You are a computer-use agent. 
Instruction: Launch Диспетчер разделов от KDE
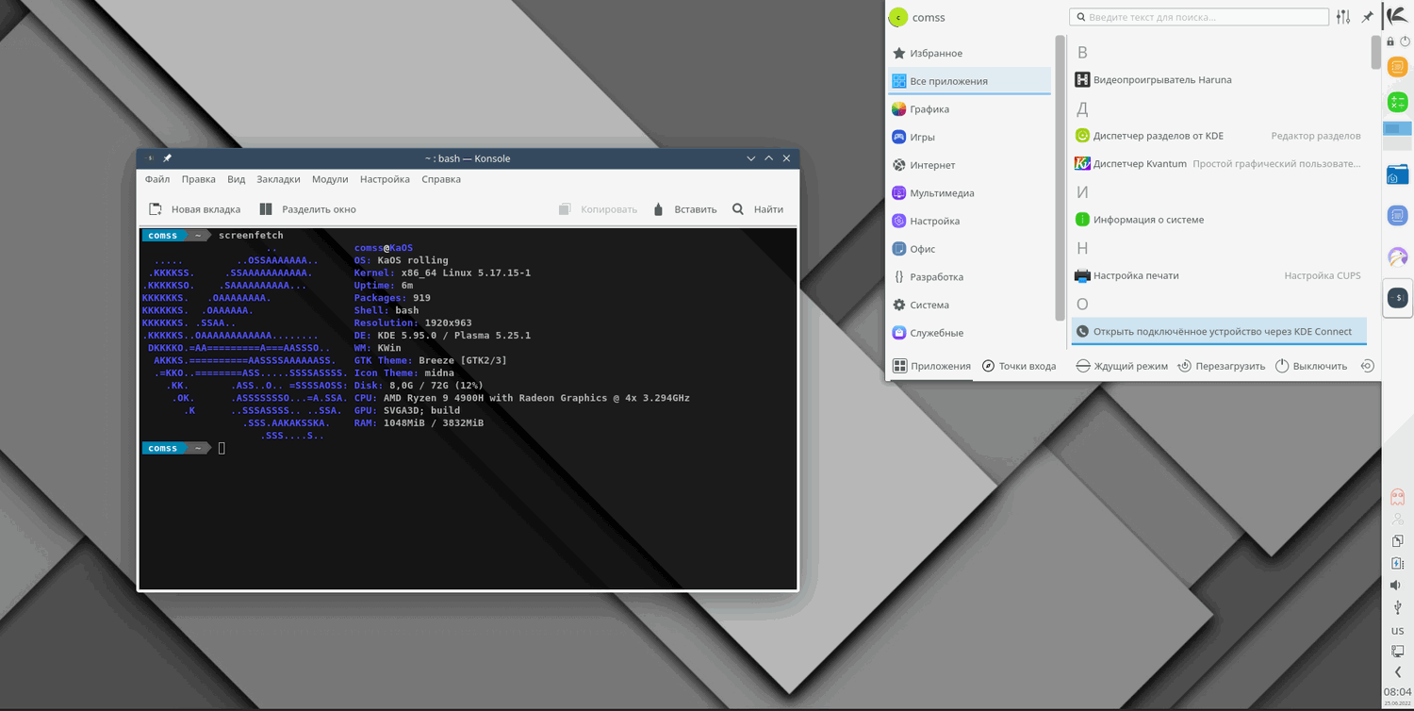tap(1219, 136)
